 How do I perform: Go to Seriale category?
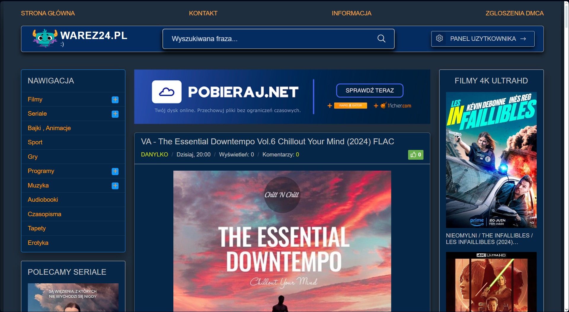(37, 114)
